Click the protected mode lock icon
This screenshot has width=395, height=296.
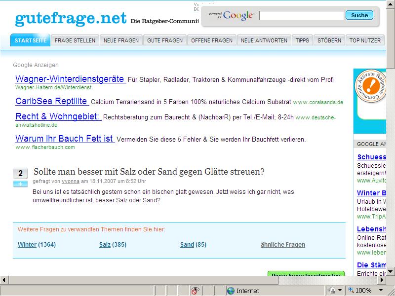pyautogui.click(x=332, y=291)
